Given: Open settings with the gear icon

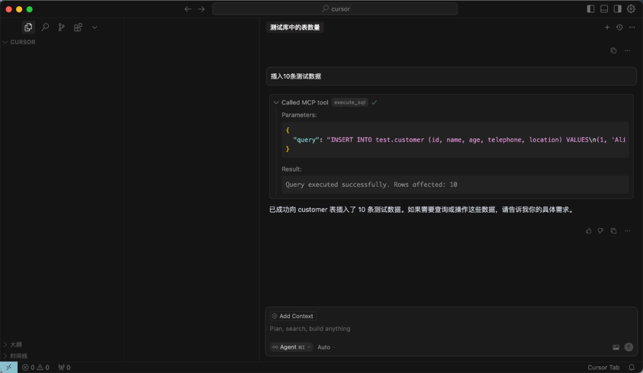Looking at the screenshot, I should (x=631, y=8).
